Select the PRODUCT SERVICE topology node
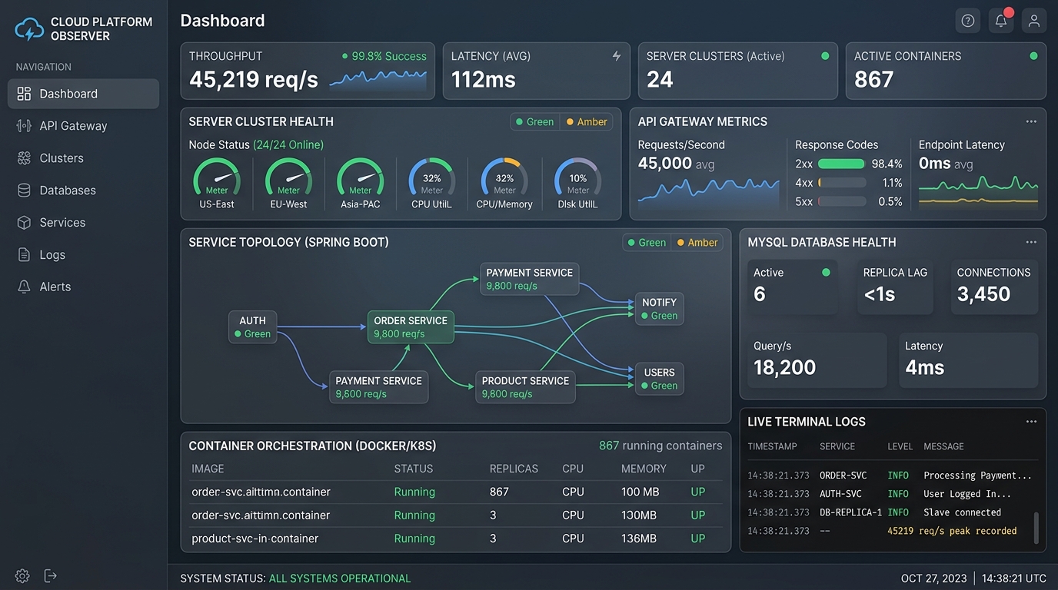Image resolution: width=1058 pixels, height=590 pixels. [x=525, y=387]
